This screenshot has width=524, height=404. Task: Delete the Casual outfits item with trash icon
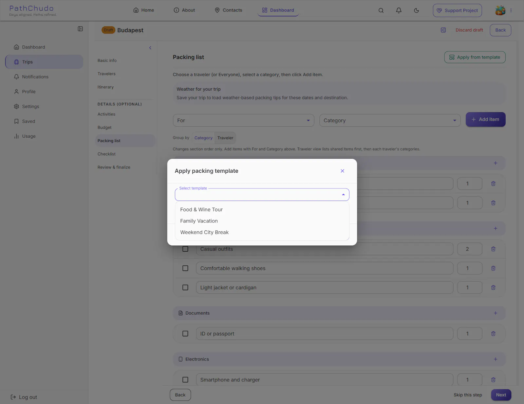(x=493, y=249)
